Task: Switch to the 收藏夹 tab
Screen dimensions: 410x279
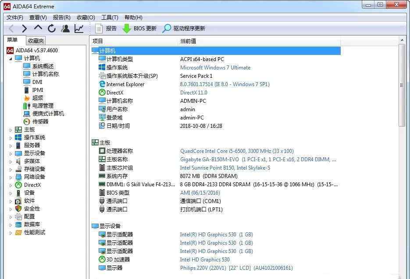Action: point(36,40)
